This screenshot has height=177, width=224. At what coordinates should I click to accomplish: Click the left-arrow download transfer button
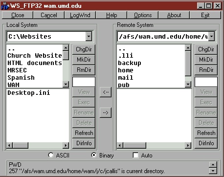point(106,92)
